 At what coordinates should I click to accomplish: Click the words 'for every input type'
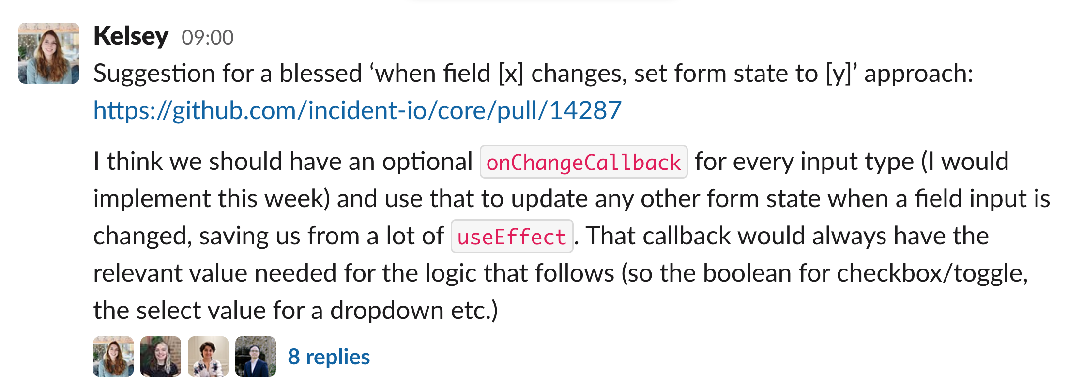pos(804,162)
